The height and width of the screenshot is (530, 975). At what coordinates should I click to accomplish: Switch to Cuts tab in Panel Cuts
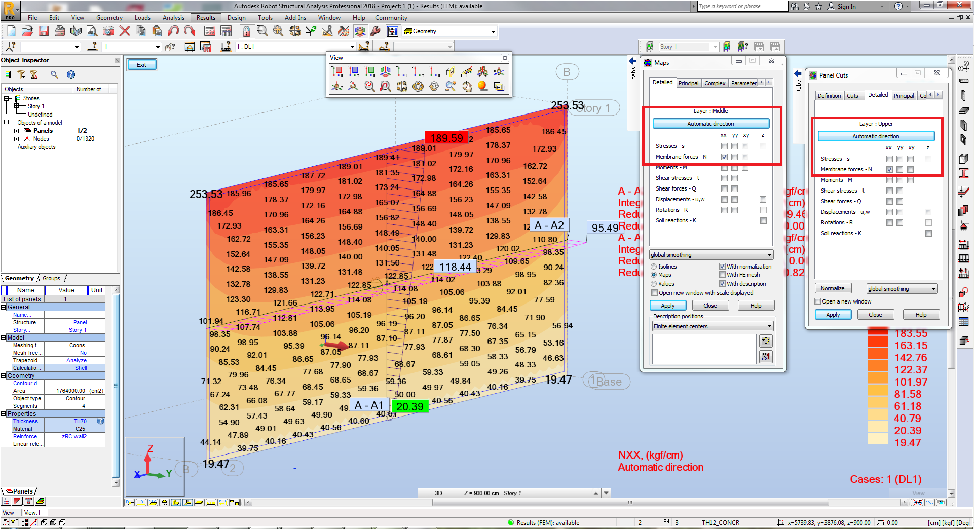click(853, 96)
